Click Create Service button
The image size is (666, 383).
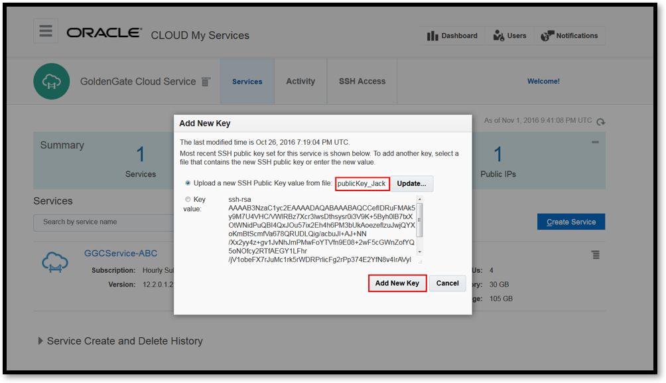coord(571,222)
